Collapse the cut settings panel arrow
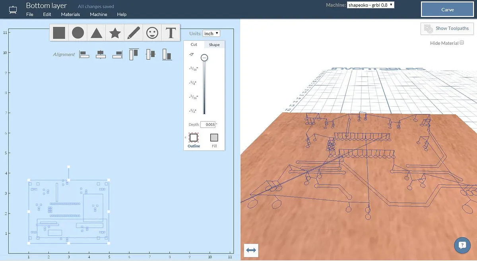The width and height of the screenshot is (477, 261). 185,138
